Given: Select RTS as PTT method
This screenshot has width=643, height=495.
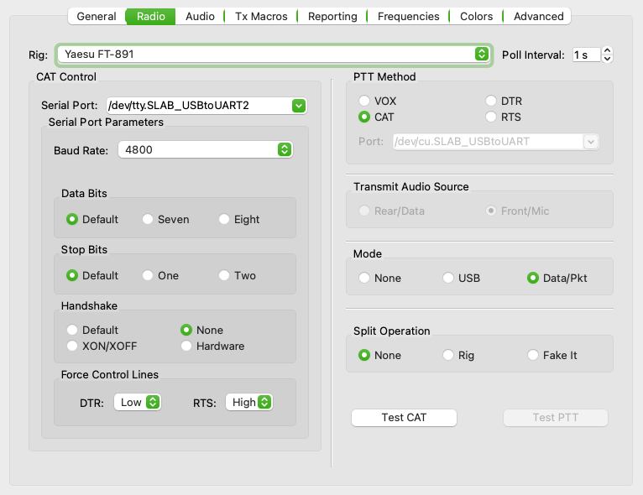Looking at the screenshot, I should [x=503, y=117].
